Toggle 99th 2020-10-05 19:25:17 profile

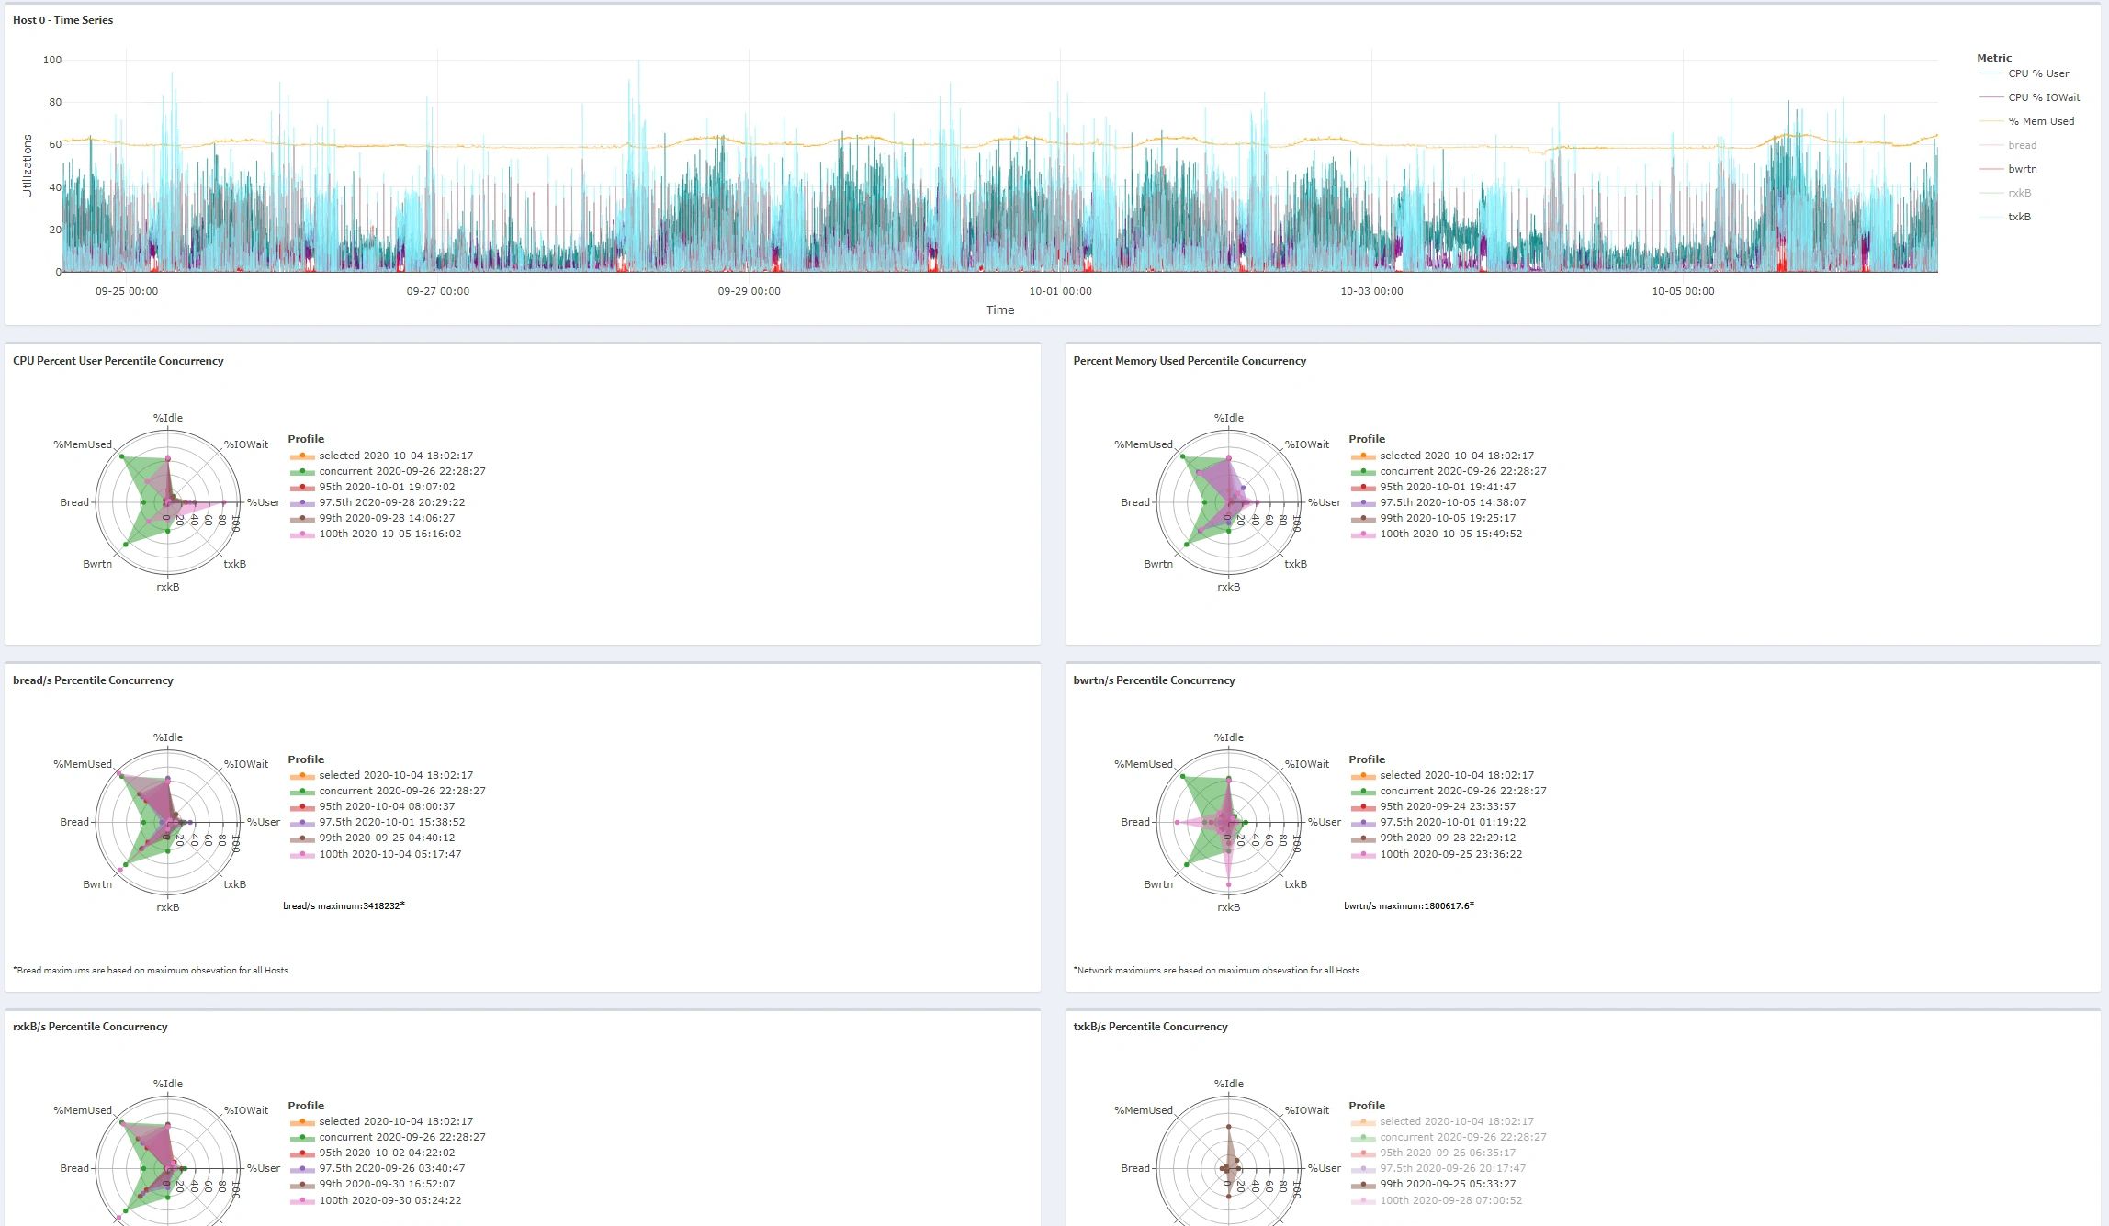pyautogui.click(x=1434, y=518)
